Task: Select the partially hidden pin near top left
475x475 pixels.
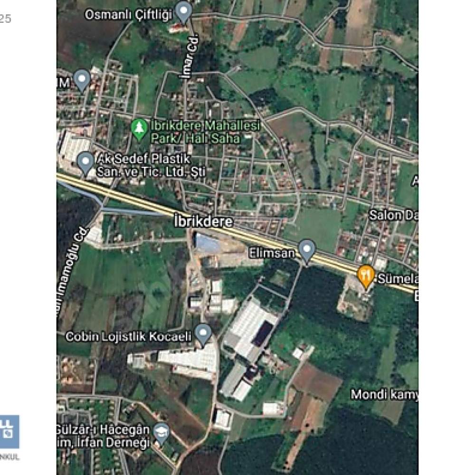Action: click(x=82, y=81)
